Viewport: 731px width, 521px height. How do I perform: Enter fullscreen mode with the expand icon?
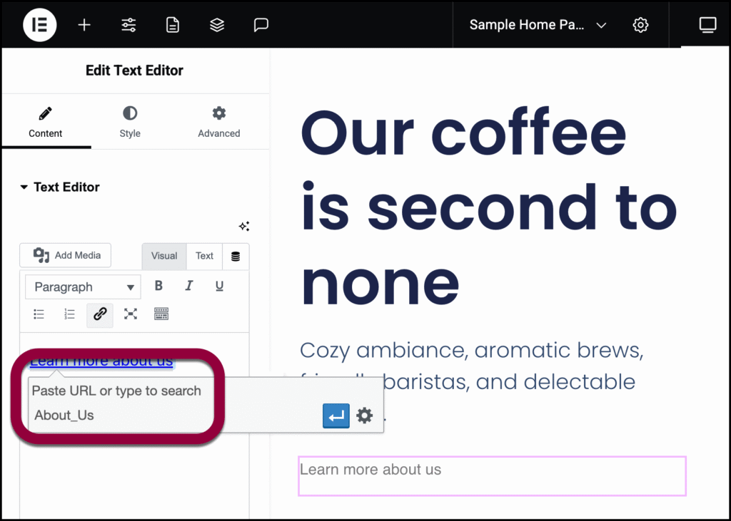[x=130, y=314]
